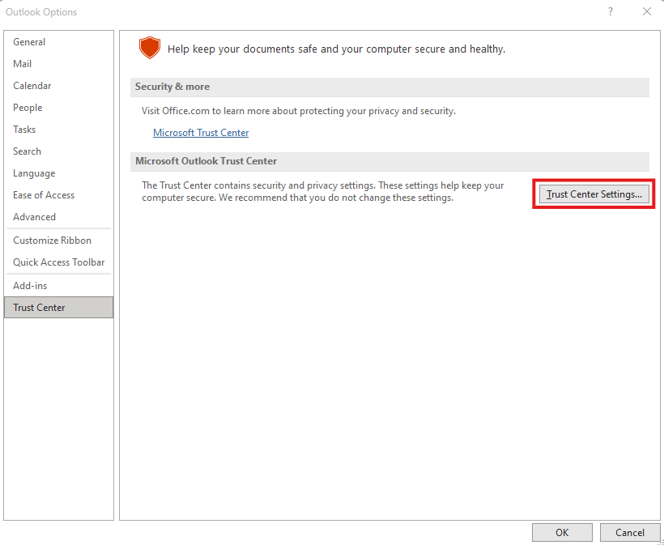Image resolution: width=664 pixels, height=545 pixels.
Task: Switch to the Mail settings category
Action: point(23,64)
